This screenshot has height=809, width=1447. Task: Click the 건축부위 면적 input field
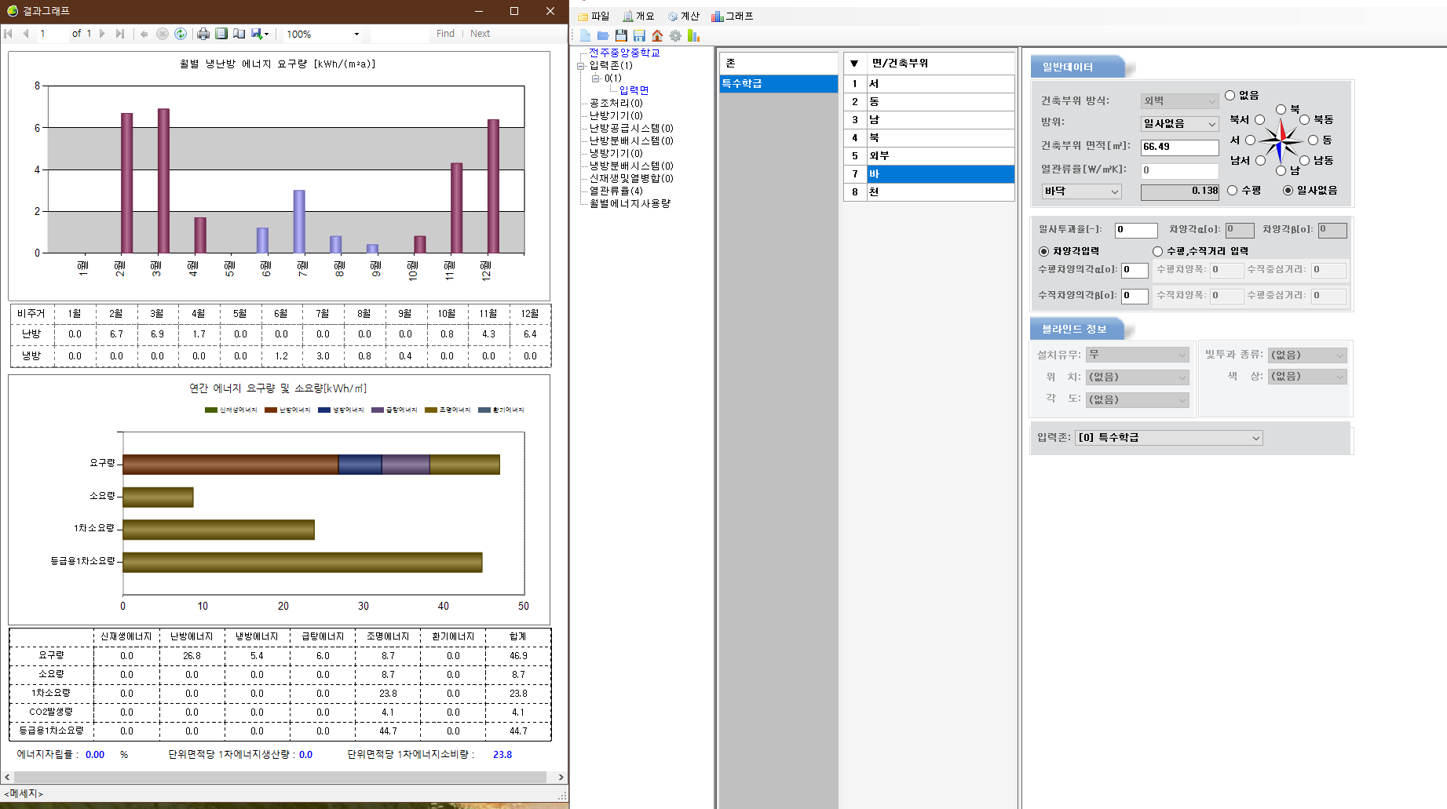[1178, 147]
